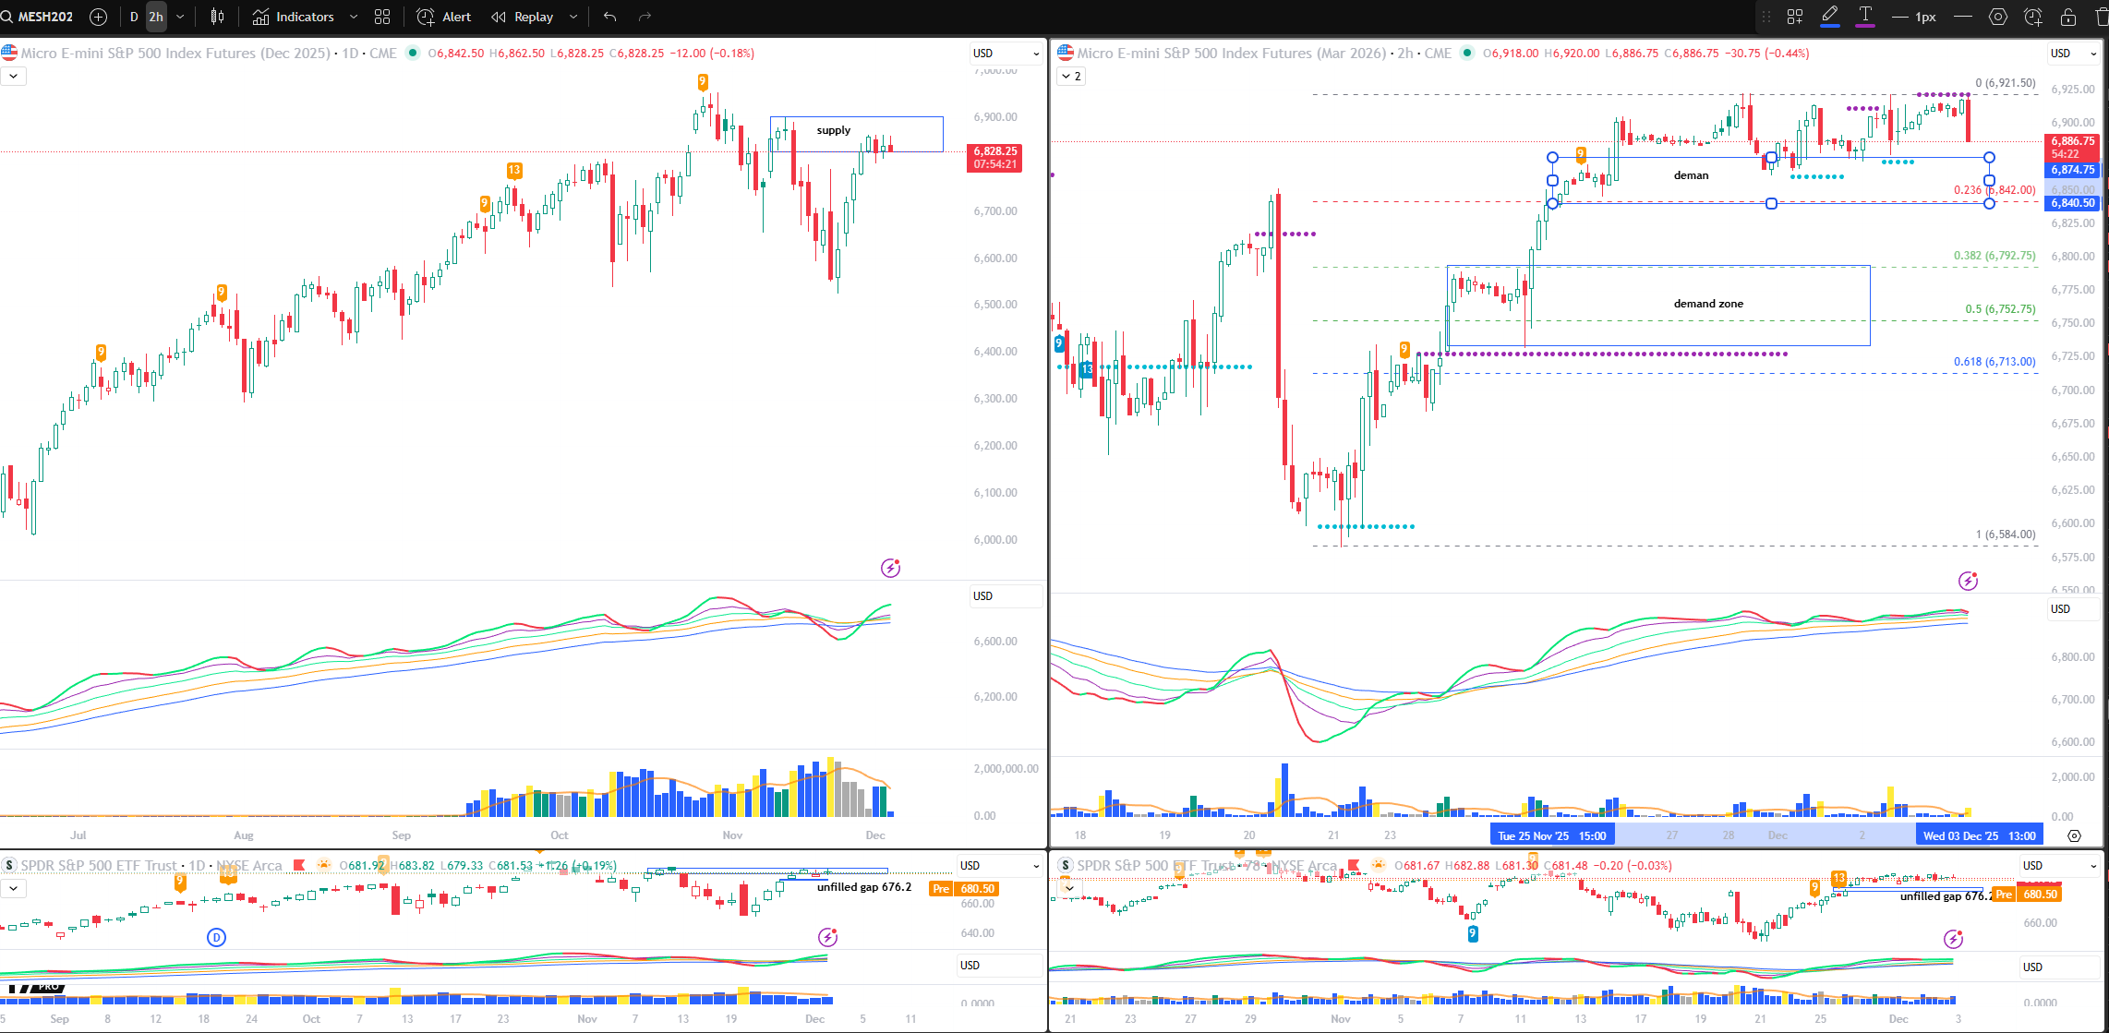Delete drawing with the trash icon
This screenshot has width=2109, height=1033.
(2102, 17)
